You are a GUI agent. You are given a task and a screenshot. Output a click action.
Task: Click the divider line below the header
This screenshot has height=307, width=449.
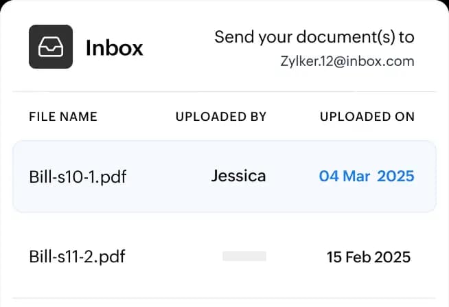click(x=224, y=91)
